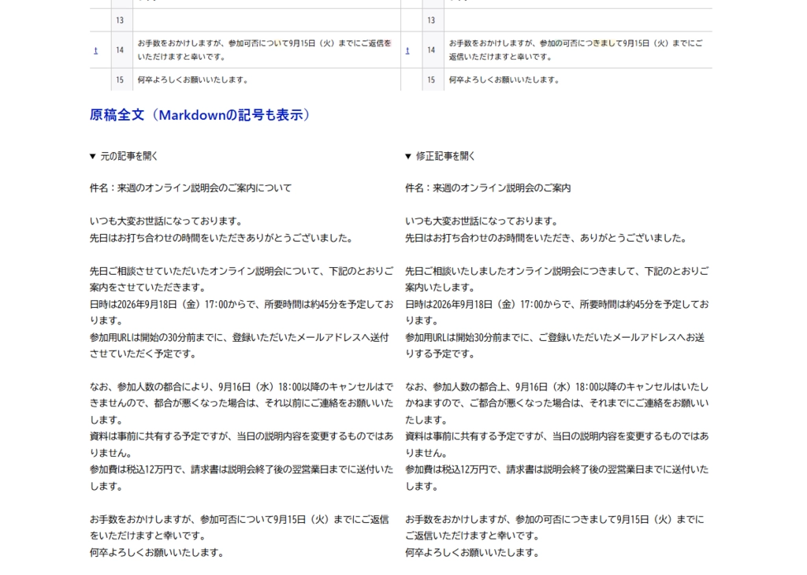This screenshot has width=807, height=575.
Task: Click 何卒よろしくお願いいたします in original diff row 15
Action: [193, 80]
